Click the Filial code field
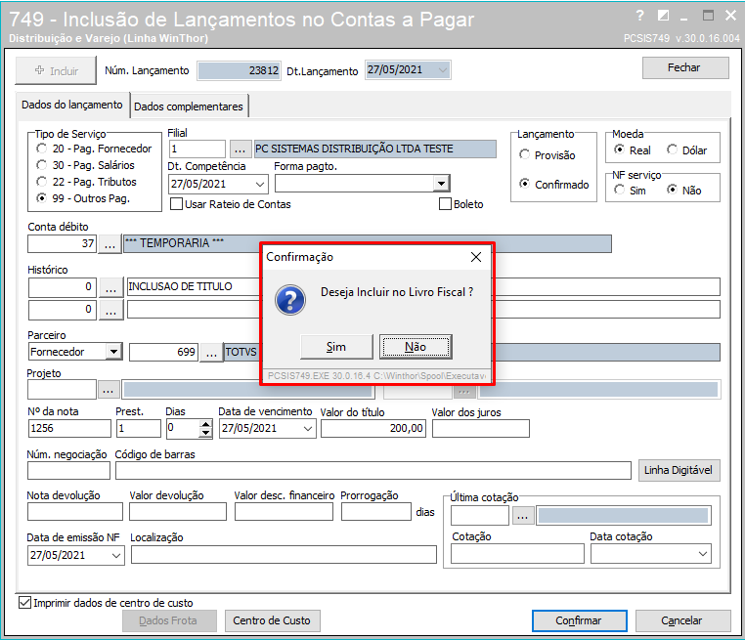The height and width of the screenshot is (640, 745). (x=197, y=149)
